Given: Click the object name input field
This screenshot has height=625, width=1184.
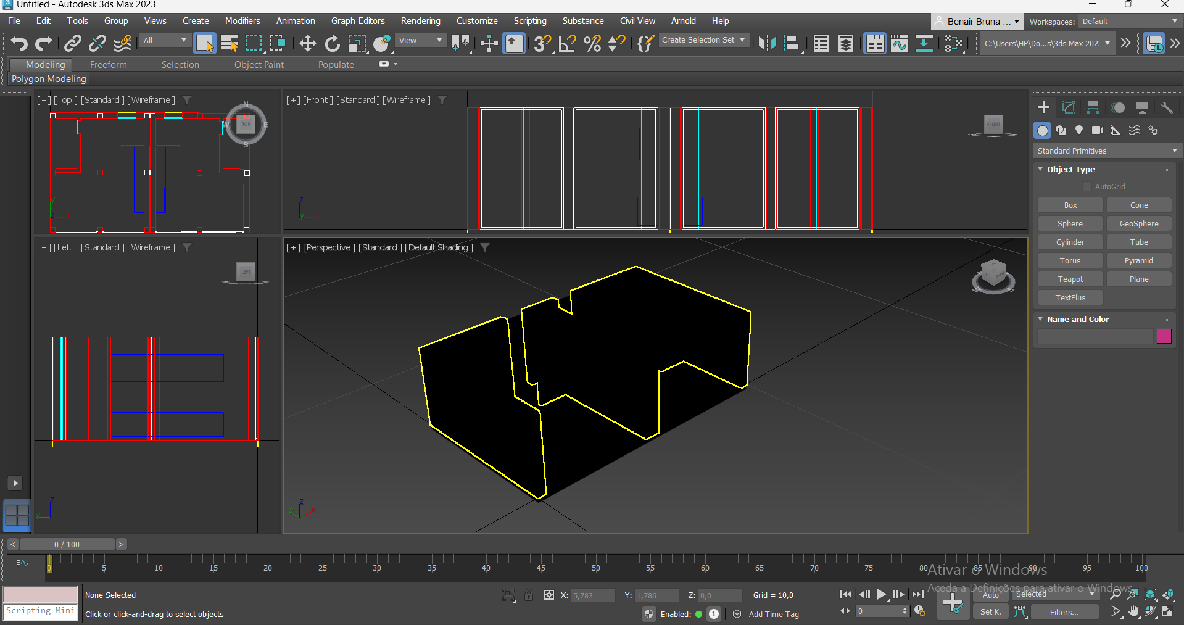Looking at the screenshot, I should (x=1095, y=336).
